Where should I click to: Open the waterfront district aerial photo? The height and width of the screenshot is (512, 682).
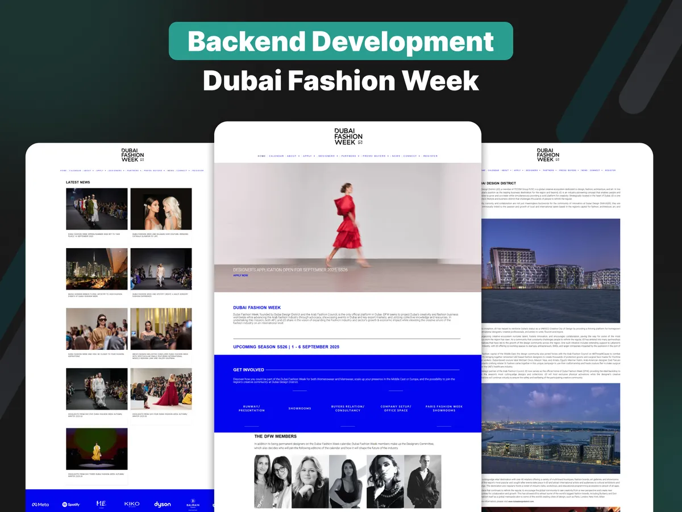(x=551, y=428)
